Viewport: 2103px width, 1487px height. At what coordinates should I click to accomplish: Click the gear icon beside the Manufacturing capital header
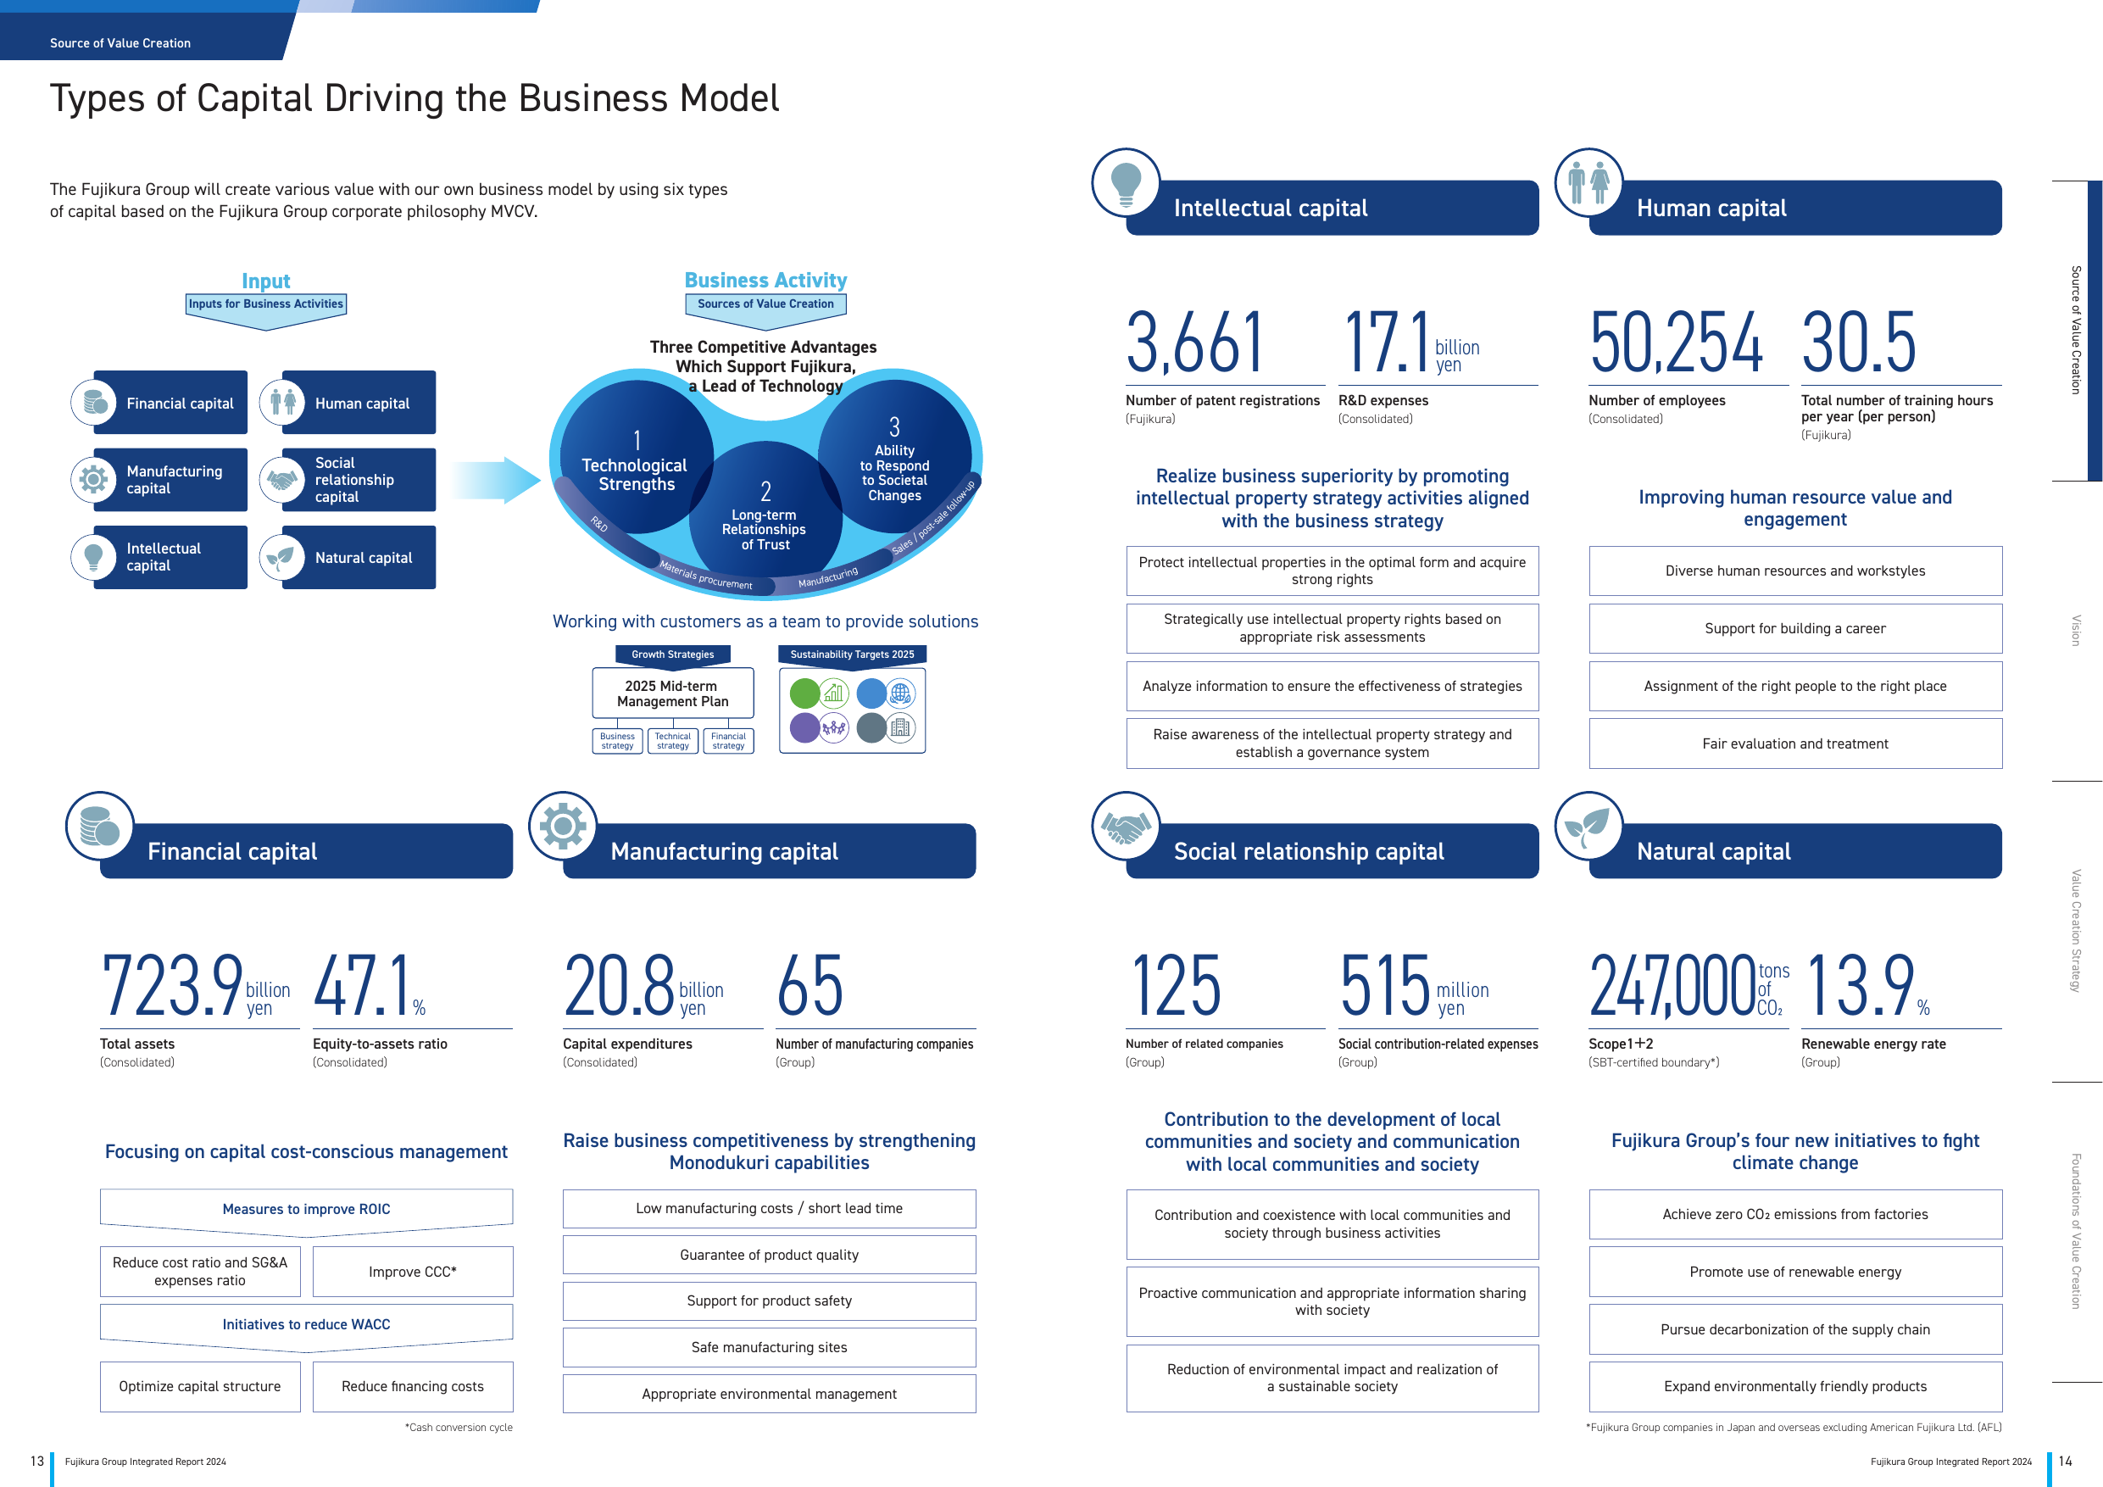(x=562, y=826)
